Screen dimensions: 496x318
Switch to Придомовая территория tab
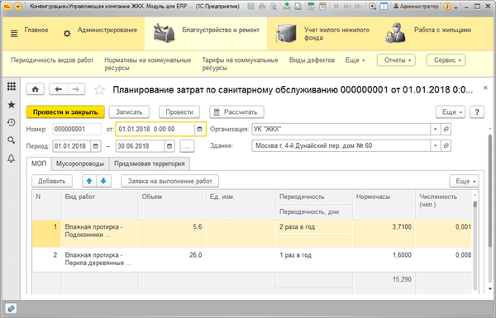click(x=150, y=164)
